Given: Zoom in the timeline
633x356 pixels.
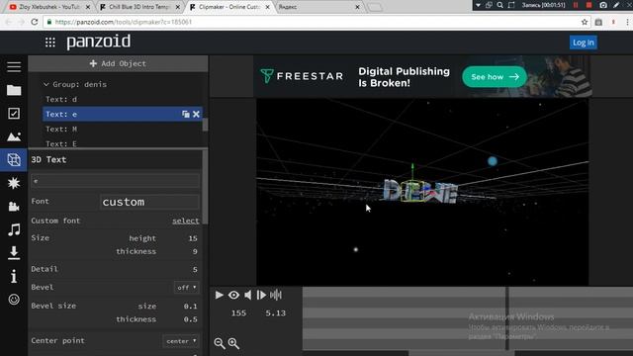Looking at the screenshot, I should 233,343.
